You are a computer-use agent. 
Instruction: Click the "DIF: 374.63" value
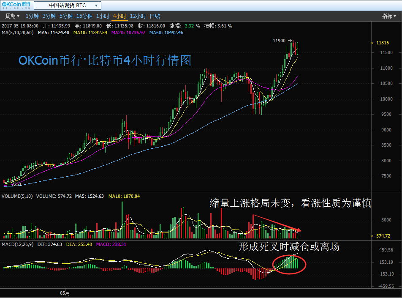[x=50, y=244]
